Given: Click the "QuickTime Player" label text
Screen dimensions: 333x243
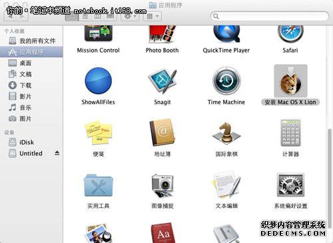Looking at the screenshot, I should (226, 50).
